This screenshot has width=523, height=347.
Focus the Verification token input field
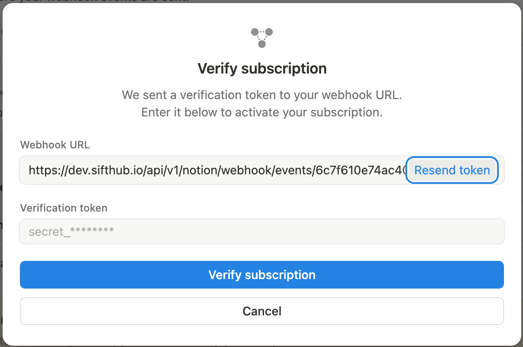tap(262, 231)
